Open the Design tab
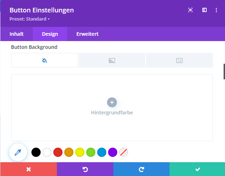 coord(50,34)
